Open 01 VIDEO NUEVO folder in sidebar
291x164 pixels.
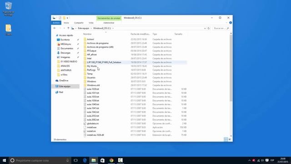(69, 61)
